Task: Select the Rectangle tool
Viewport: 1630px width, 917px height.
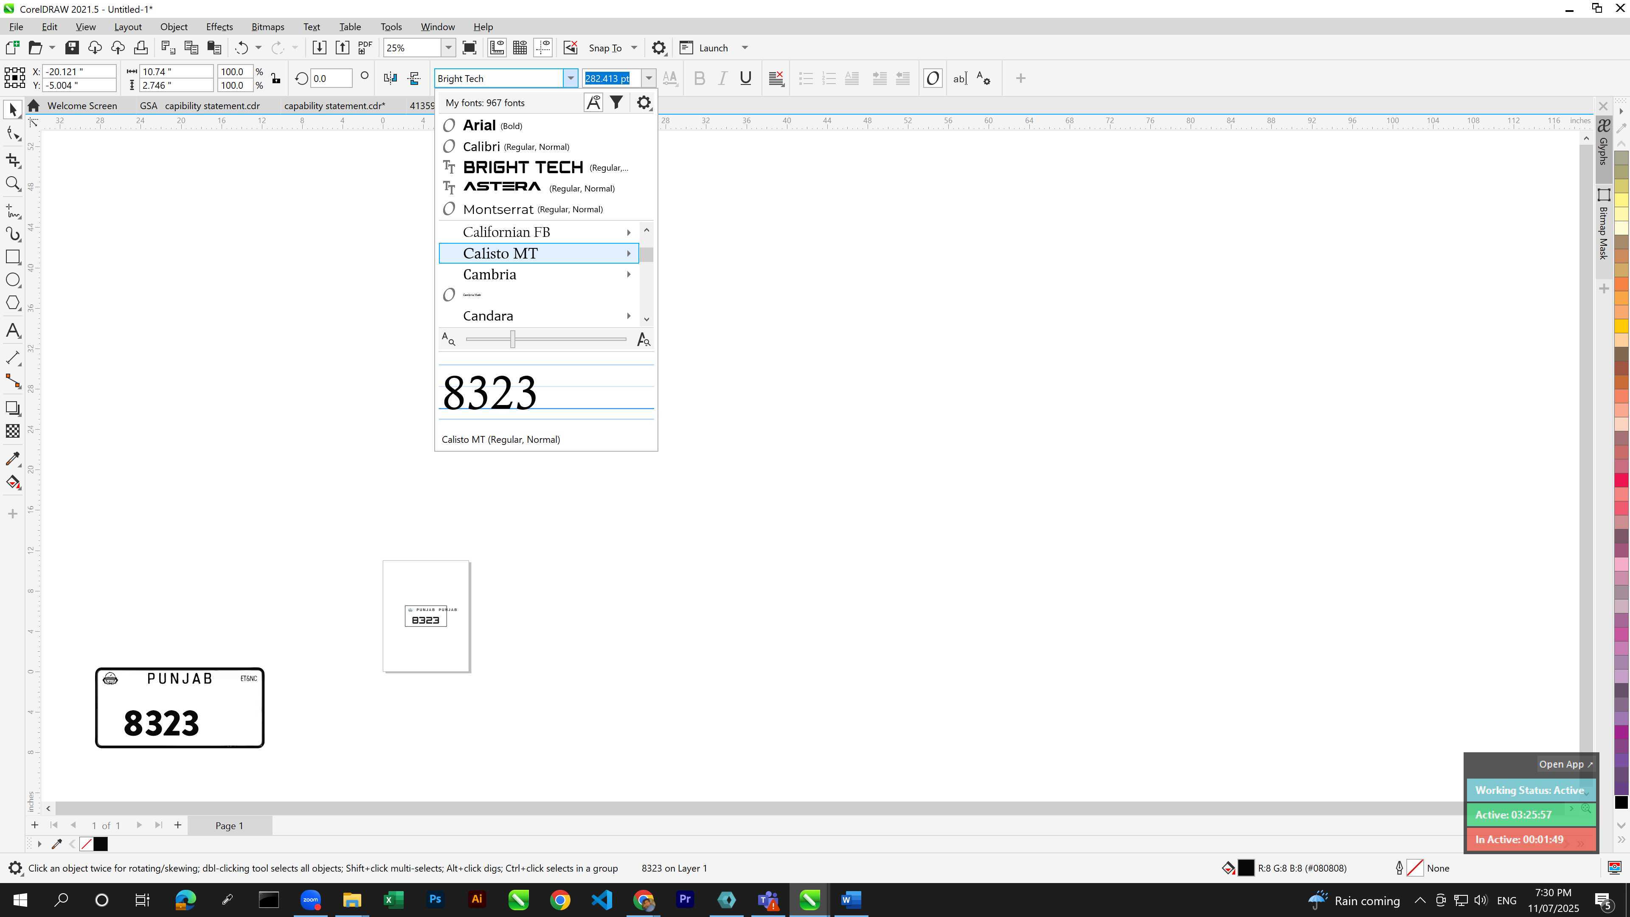Action: [13, 257]
